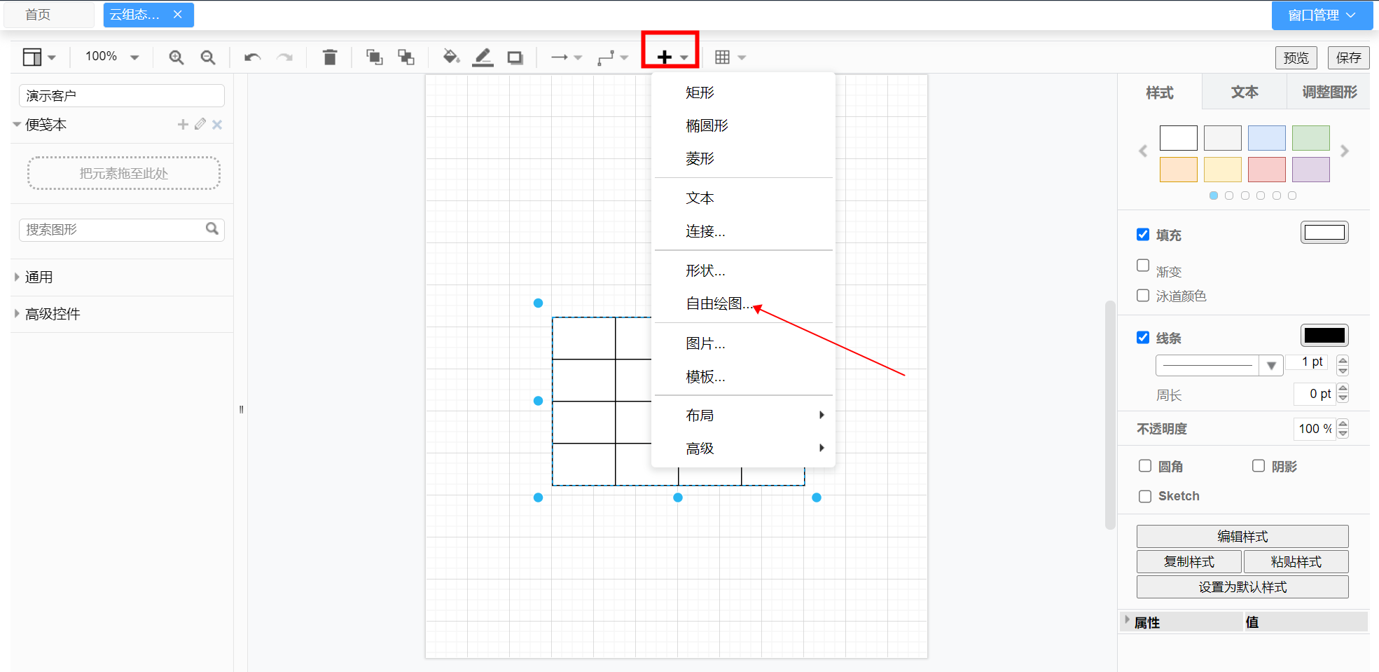This screenshot has width=1379, height=672.
Task: Click the undo arrow icon
Action: click(x=252, y=57)
